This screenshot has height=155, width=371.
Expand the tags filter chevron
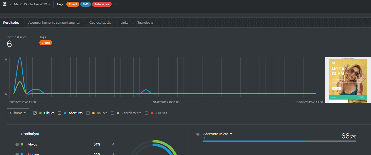pyautogui.click(x=116, y=4)
